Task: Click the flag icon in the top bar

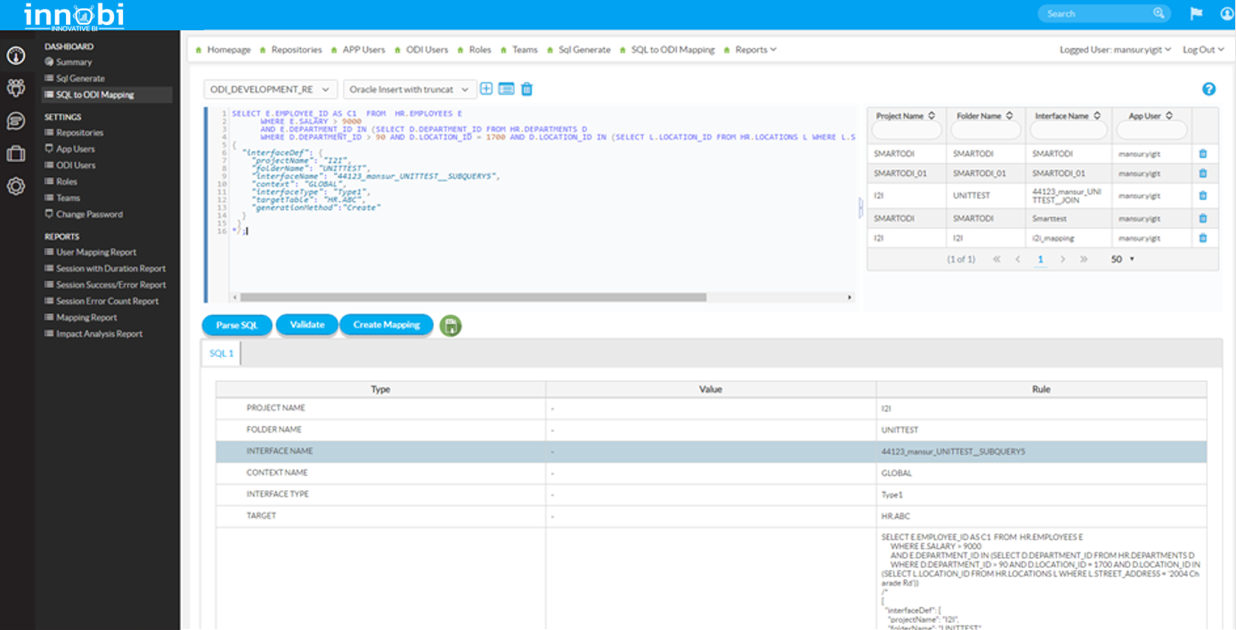Action: pyautogui.click(x=1195, y=13)
